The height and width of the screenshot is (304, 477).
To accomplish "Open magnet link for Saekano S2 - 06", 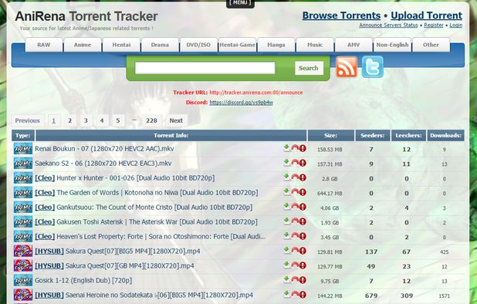I will tap(295, 163).
